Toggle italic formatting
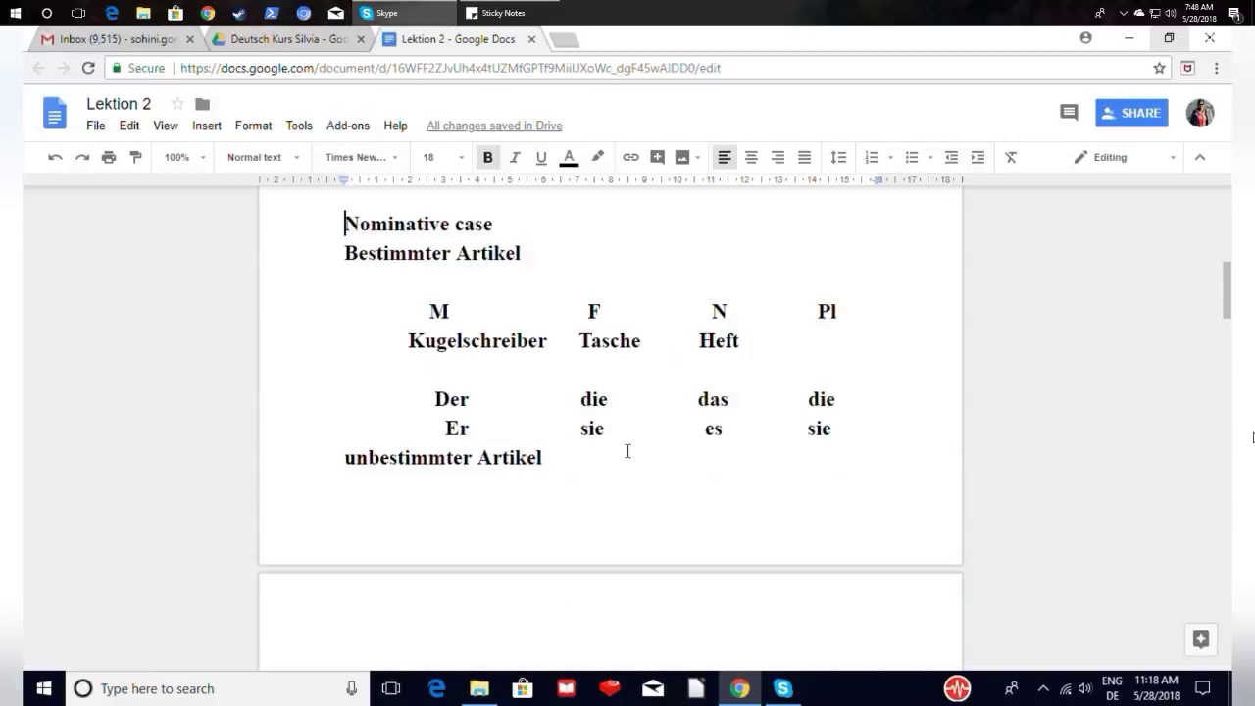This screenshot has width=1255, height=706. tap(515, 157)
